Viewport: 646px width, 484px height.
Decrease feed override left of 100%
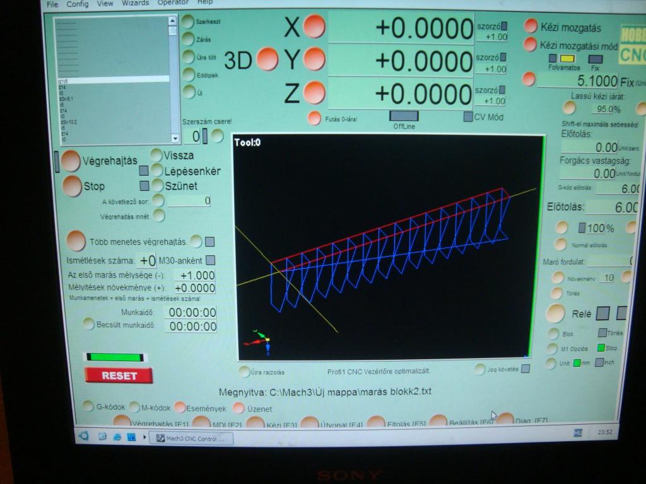[562, 227]
